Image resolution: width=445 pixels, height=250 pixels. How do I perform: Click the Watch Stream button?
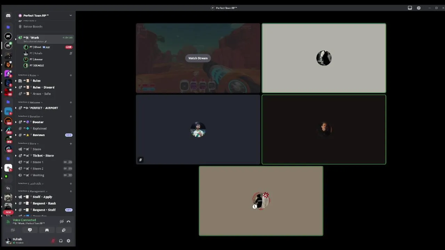pos(198,58)
